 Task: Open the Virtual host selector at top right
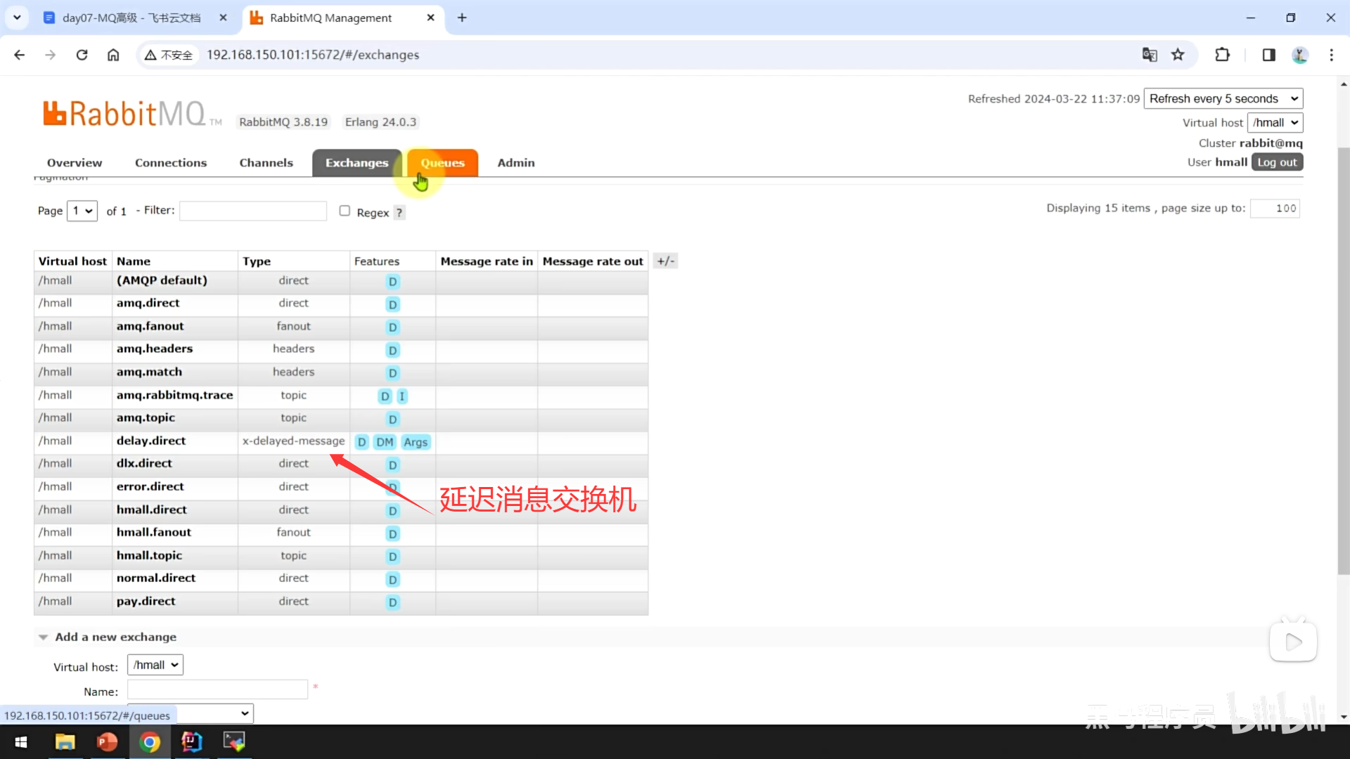click(x=1275, y=123)
